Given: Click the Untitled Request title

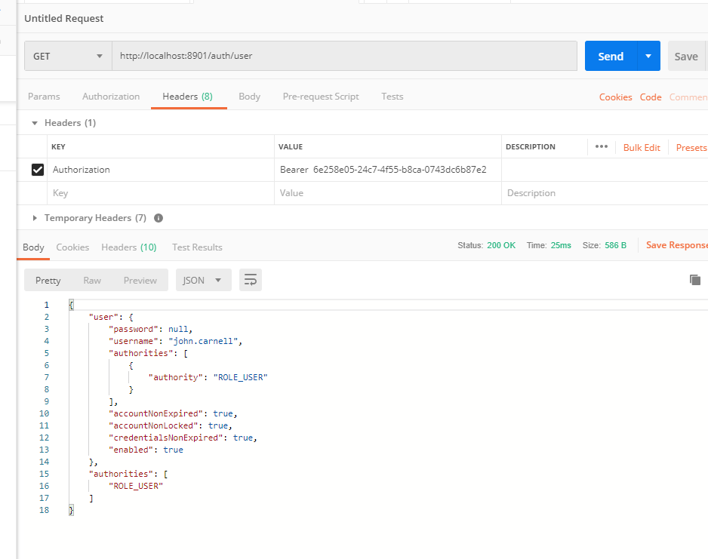Looking at the screenshot, I should [63, 19].
